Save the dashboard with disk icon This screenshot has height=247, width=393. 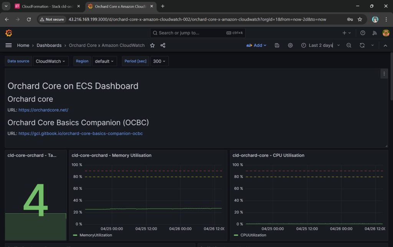[277, 45]
